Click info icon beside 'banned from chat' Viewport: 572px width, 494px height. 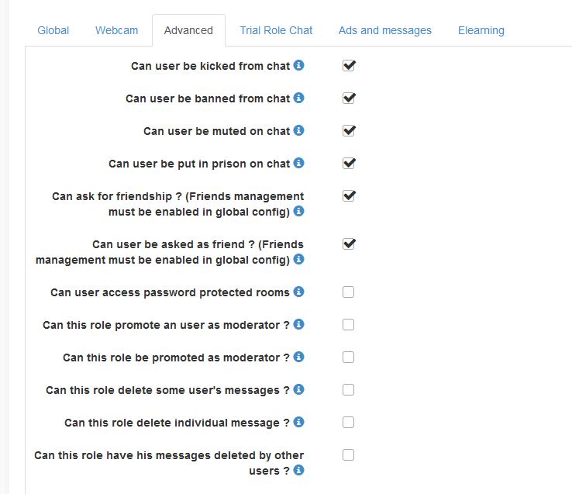tap(299, 98)
